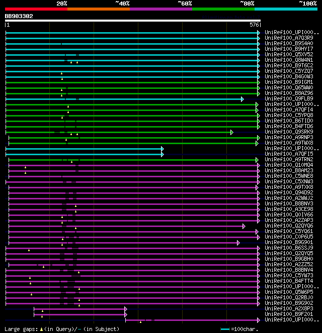Open hit UniRef100_A7Q3R9
This screenshot has height=333, width=322.
[x=289, y=38]
